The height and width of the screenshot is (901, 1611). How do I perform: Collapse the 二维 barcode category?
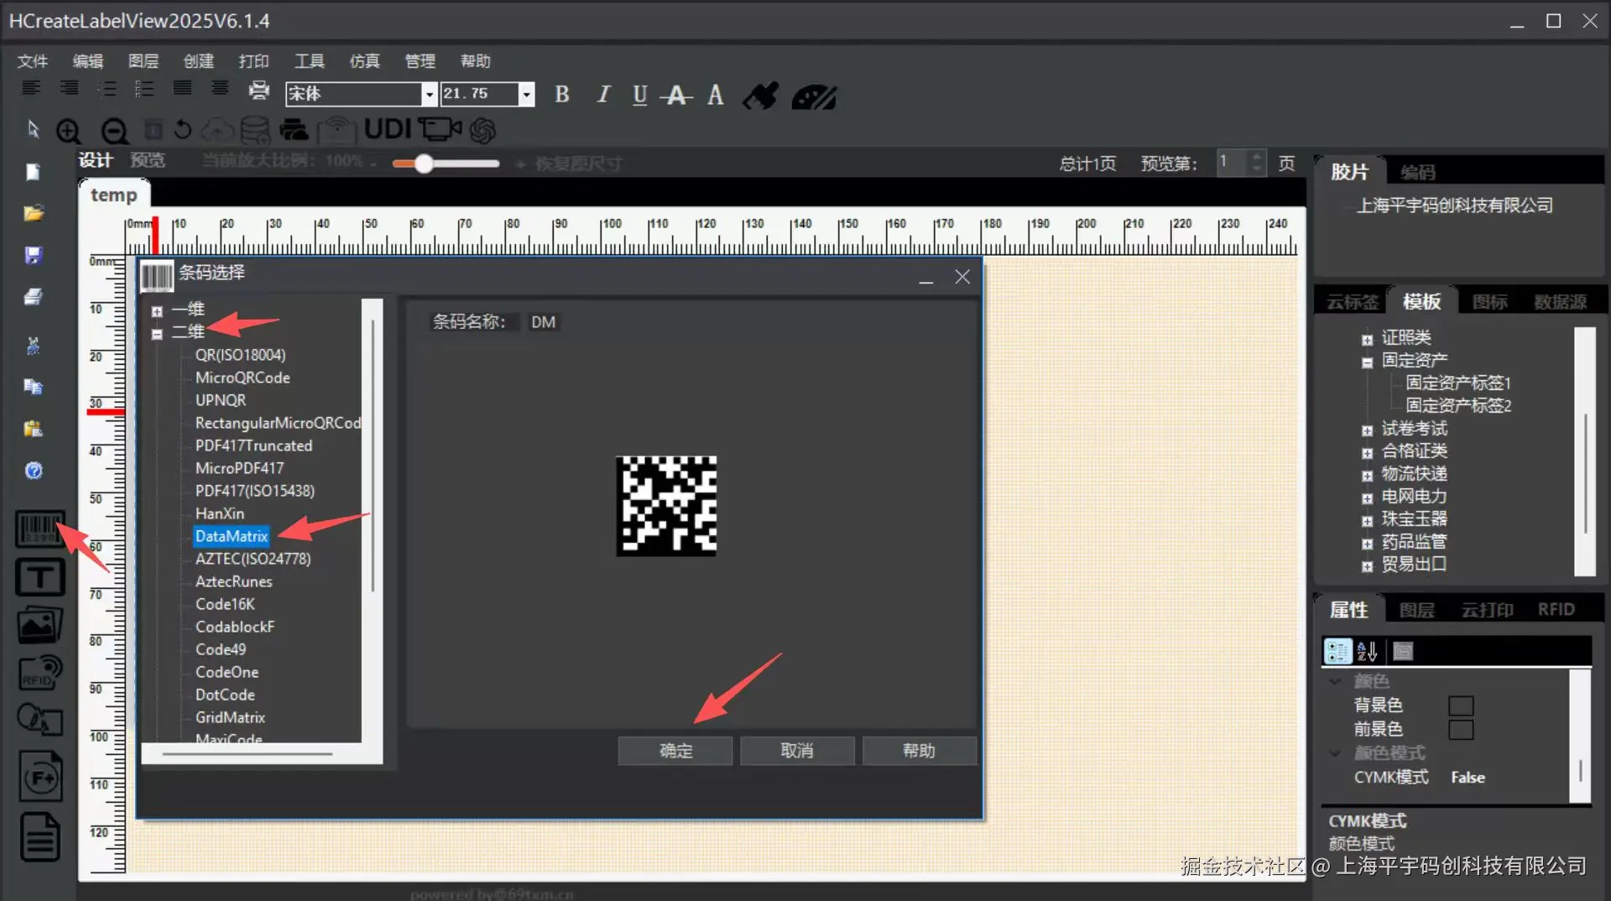(157, 334)
